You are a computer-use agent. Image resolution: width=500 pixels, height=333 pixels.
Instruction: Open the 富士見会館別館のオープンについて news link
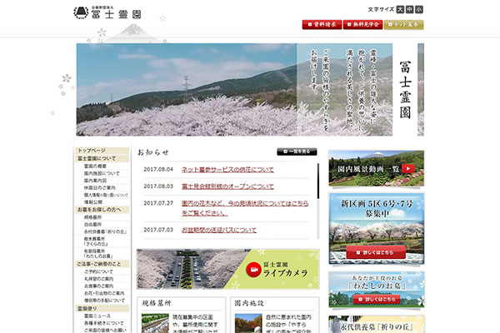(227, 186)
